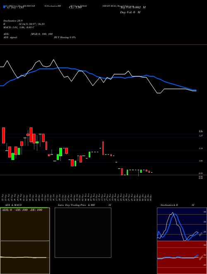Click the '(MGR) 0, 100, 100' ADX values
This screenshot has width=207, height=274.
[x=41, y=34]
